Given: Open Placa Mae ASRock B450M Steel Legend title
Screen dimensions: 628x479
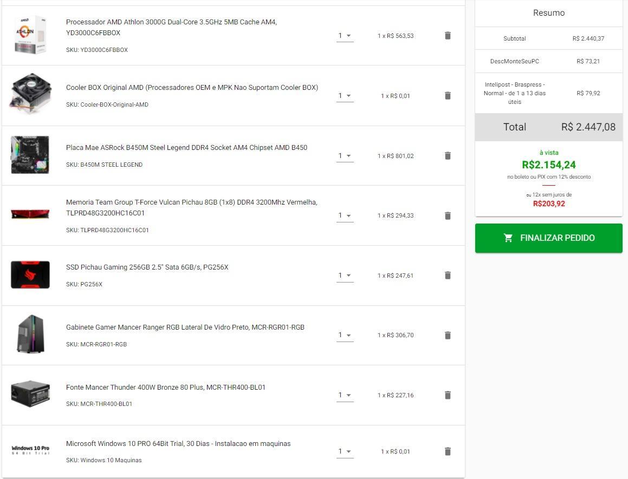Looking at the screenshot, I should click(x=186, y=147).
